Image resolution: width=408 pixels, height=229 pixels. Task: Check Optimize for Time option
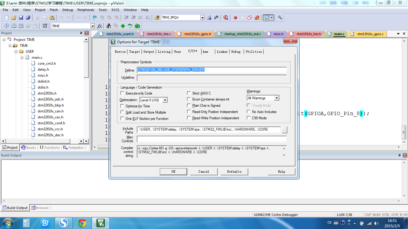(x=122, y=106)
